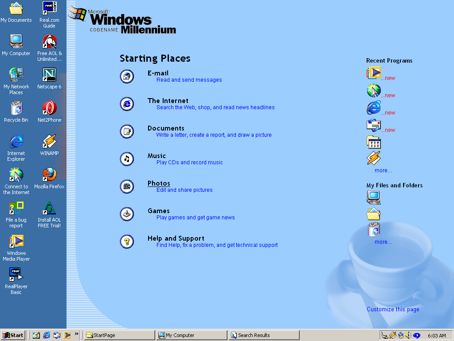Open the volume icon in the system tray

pyautogui.click(x=408, y=335)
